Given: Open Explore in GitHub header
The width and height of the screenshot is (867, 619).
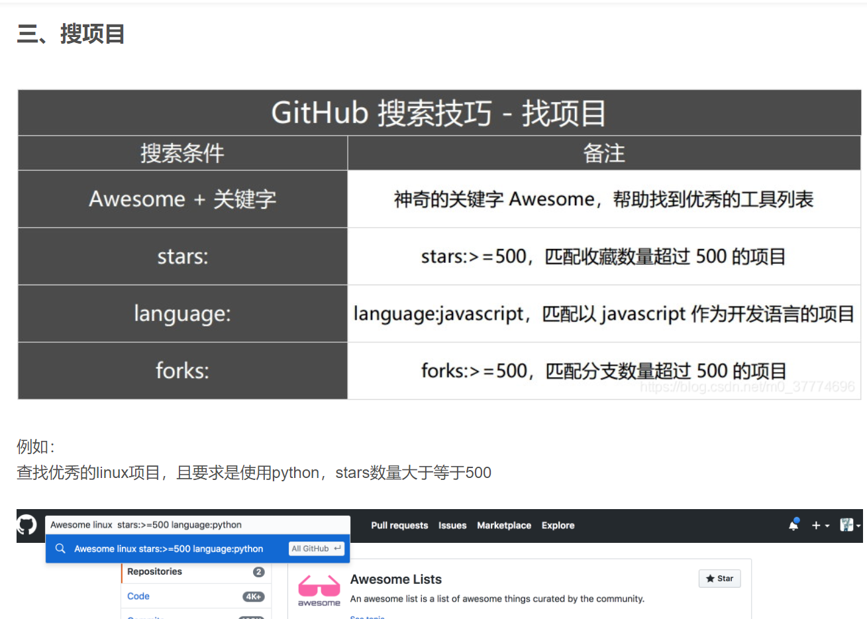Looking at the screenshot, I should [x=558, y=526].
